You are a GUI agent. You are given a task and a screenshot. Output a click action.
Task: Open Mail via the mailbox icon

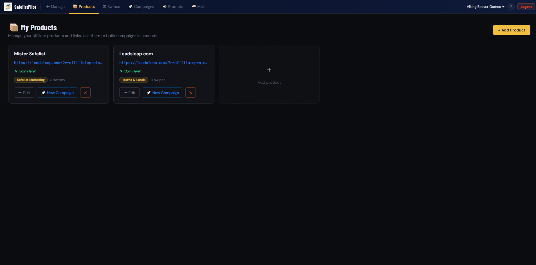(x=194, y=6)
